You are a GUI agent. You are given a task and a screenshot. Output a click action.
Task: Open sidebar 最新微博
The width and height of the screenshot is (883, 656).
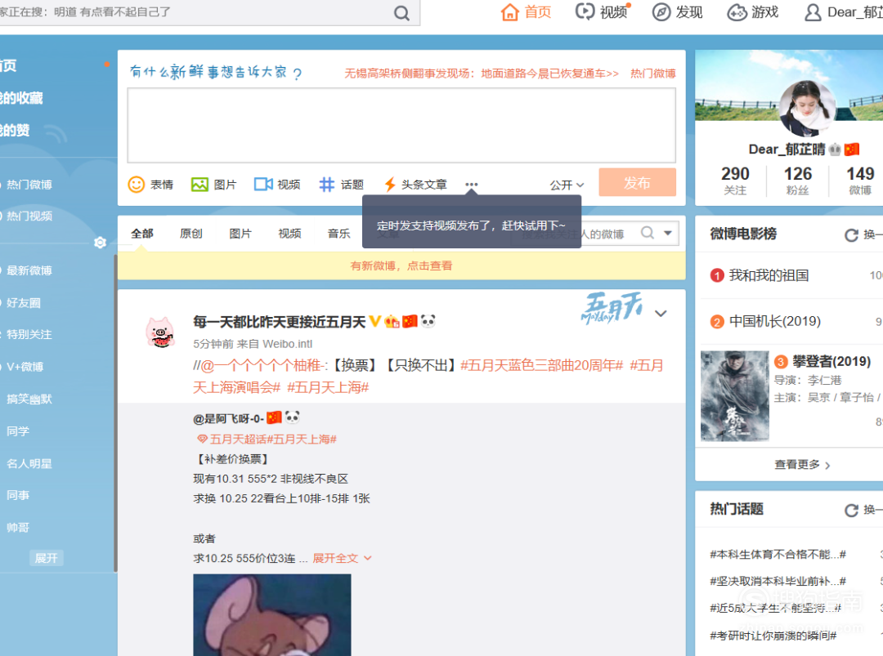pyautogui.click(x=29, y=270)
